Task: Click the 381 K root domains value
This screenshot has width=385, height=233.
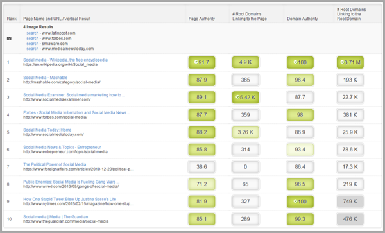Action: click(350, 115)
